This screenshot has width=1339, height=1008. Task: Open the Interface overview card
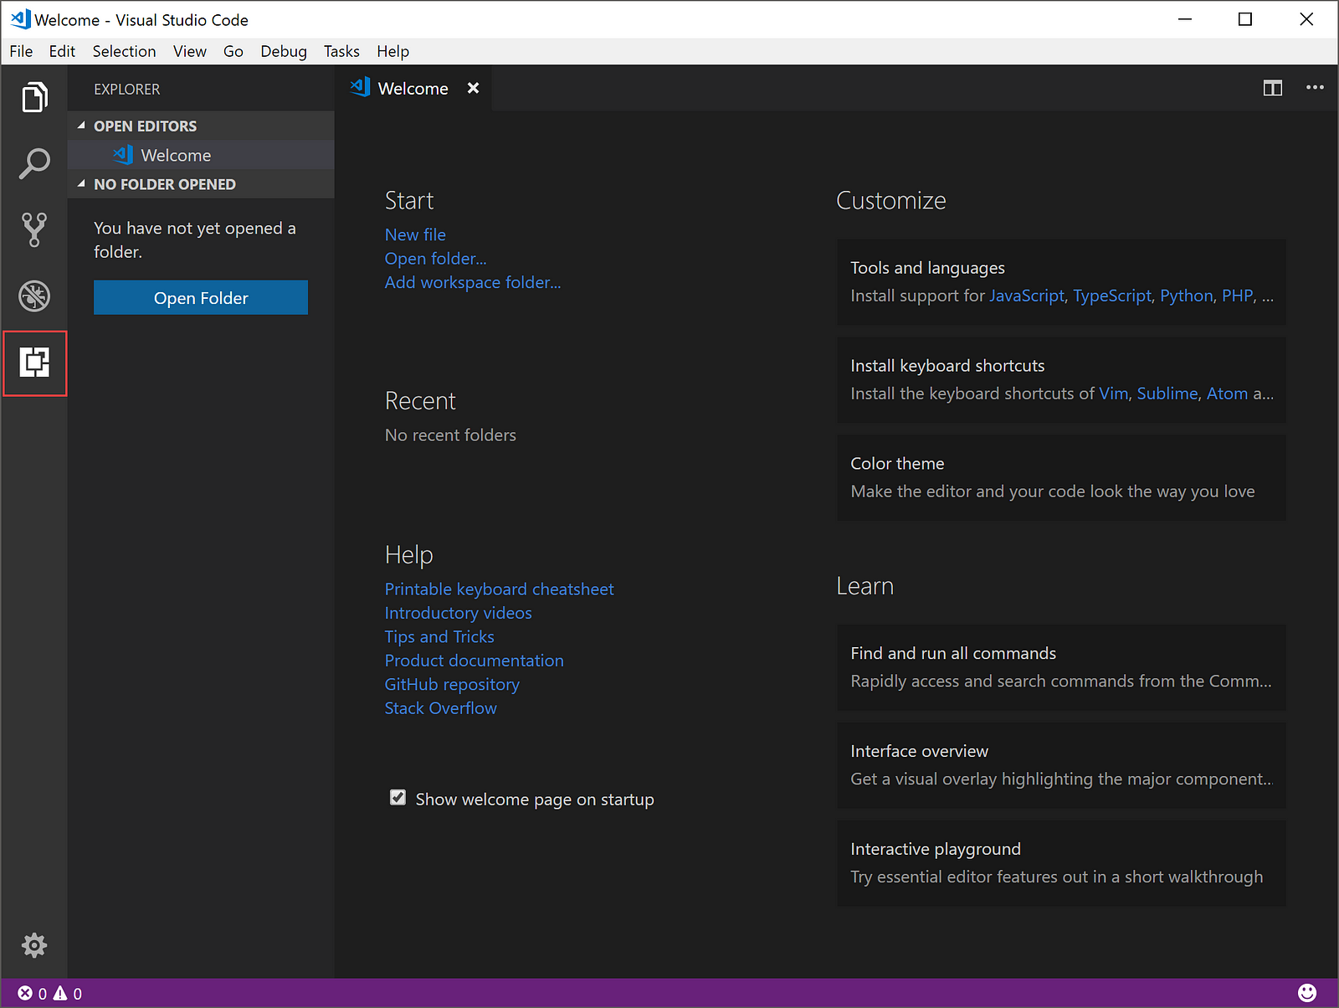coord(1061,765)
